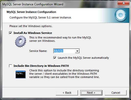Click the 'Service Name:' label
This screenshot has width=131, height=100.
pos(38,51)
